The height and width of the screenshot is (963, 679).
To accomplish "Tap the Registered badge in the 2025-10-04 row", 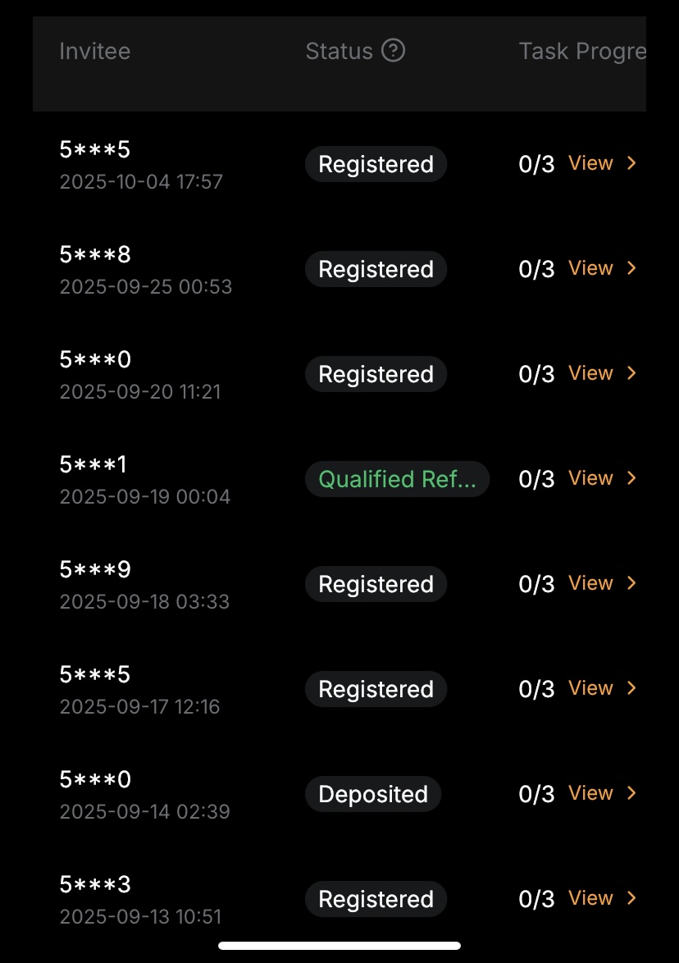I will 376,164.
